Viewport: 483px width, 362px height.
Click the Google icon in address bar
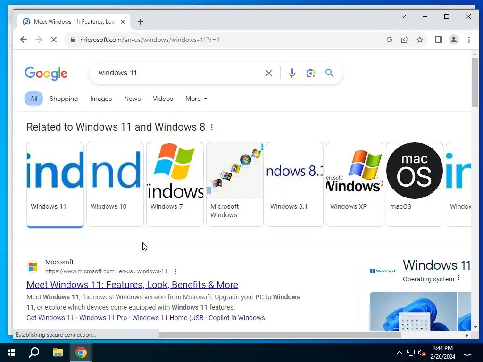click(389, 40)
